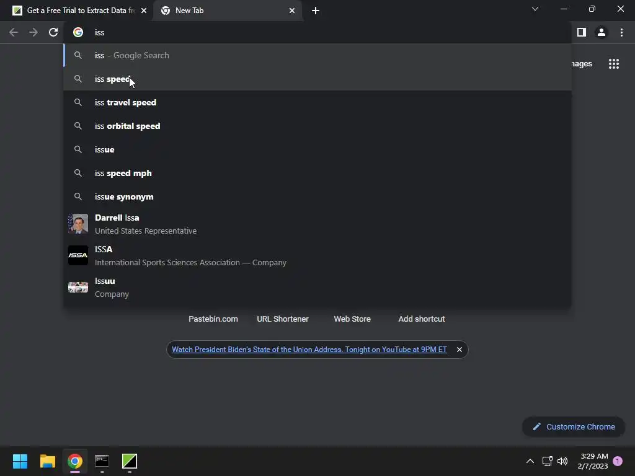The image size is (635, 476).
Task: Click Darrell Issa portrait thumbnail
Action: 78,224
